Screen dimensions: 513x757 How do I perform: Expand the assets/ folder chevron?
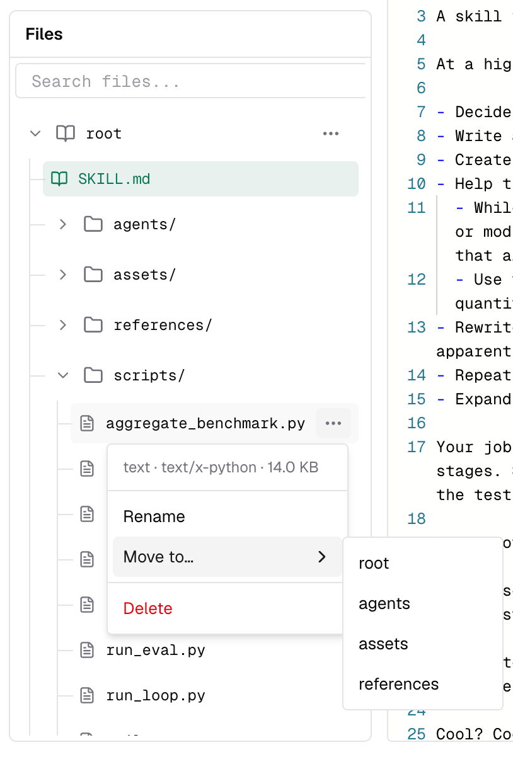click(x=62, y=274)
